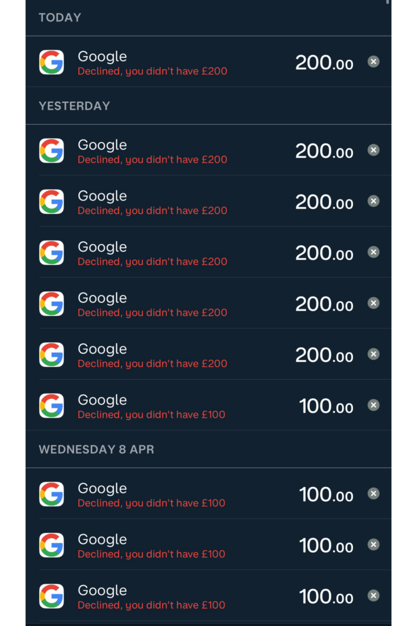Click the scrollbar indicator at top right
417x626 pixels.
click(387, 2)
